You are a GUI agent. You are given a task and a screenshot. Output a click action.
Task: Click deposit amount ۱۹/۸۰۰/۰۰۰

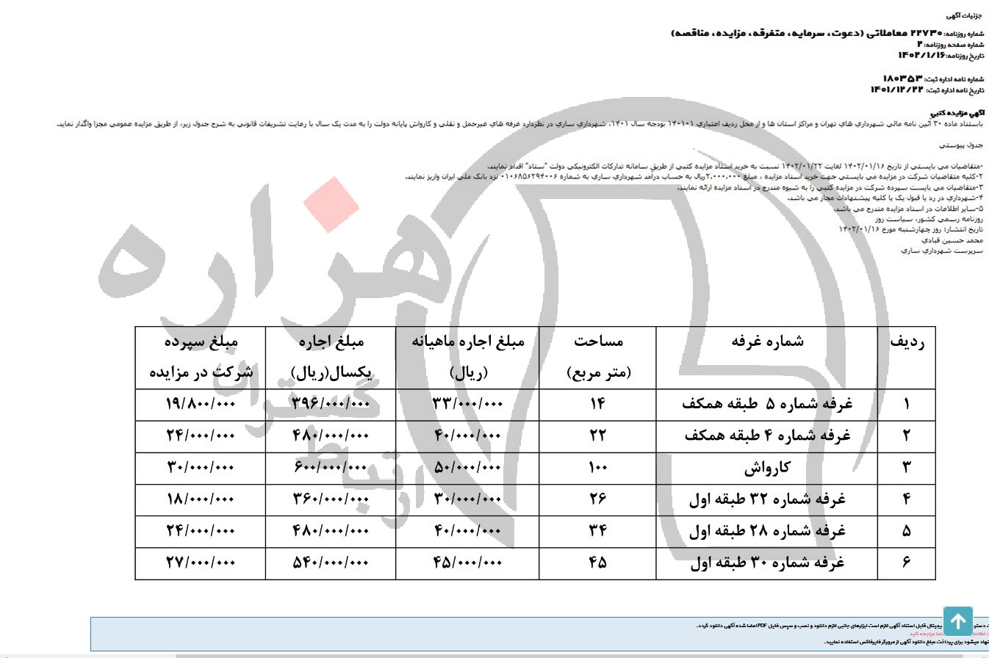pos(201,405)
